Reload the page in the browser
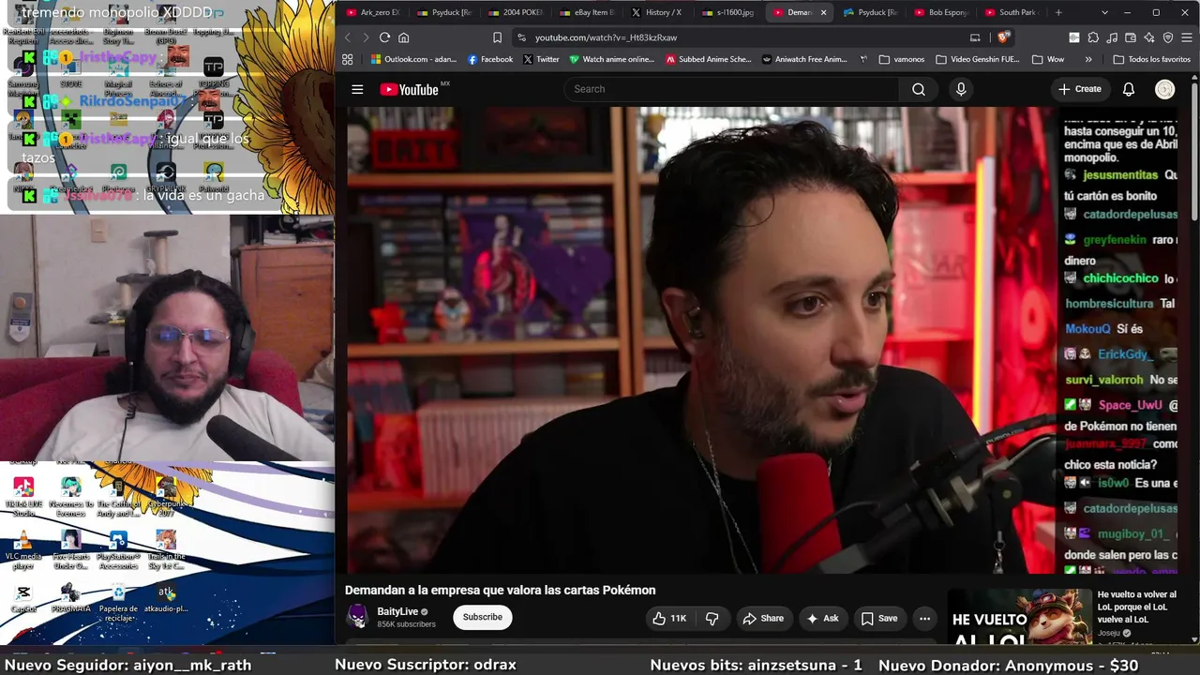Viewport: 1200px width, 675px height. pyautogui.click(x=384, y=37)
